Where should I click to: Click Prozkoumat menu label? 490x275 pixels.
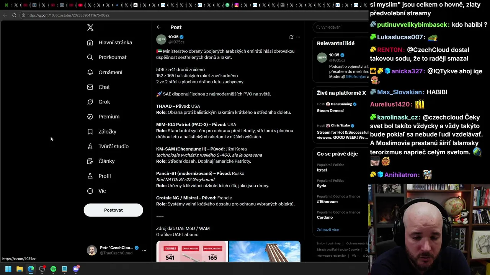112,57
